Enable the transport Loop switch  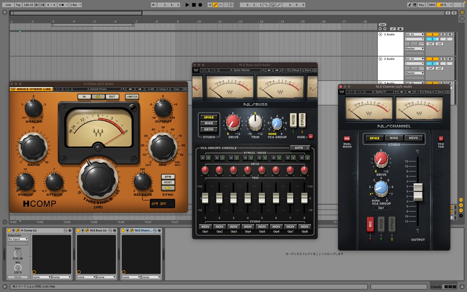pyautogui.click(x=273, y=5)
